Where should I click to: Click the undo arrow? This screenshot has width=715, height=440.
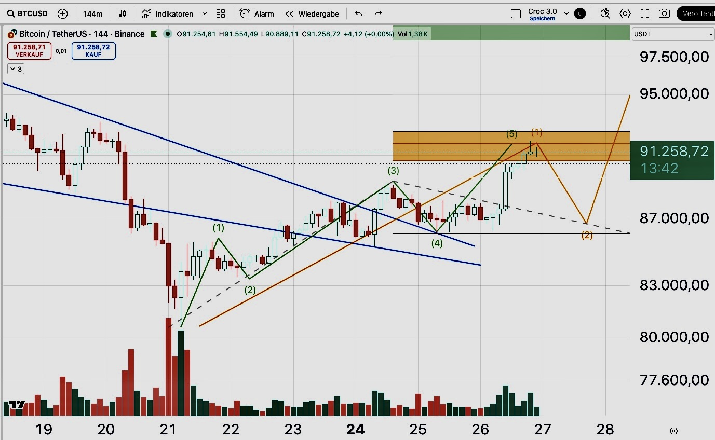(x=358, y=13)
